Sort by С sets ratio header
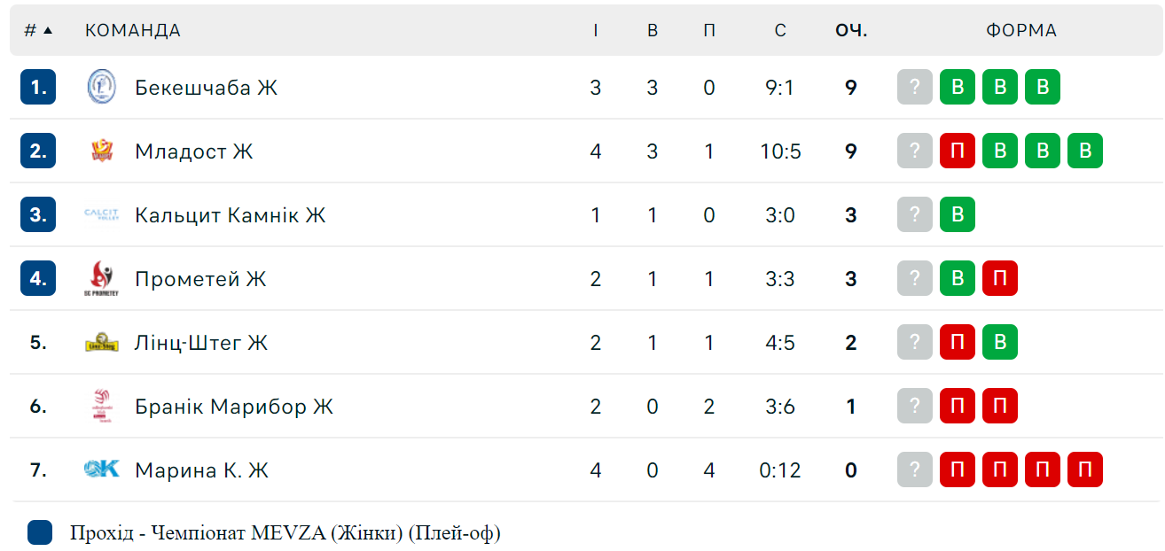 780,30
